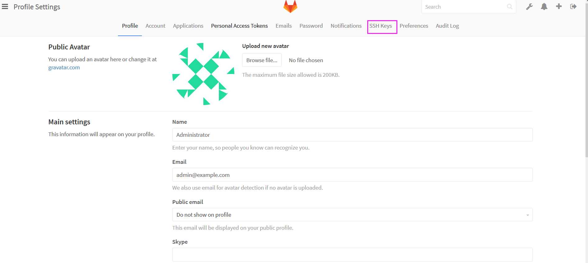Click the search magnifier icon

[x=509, y=7]
